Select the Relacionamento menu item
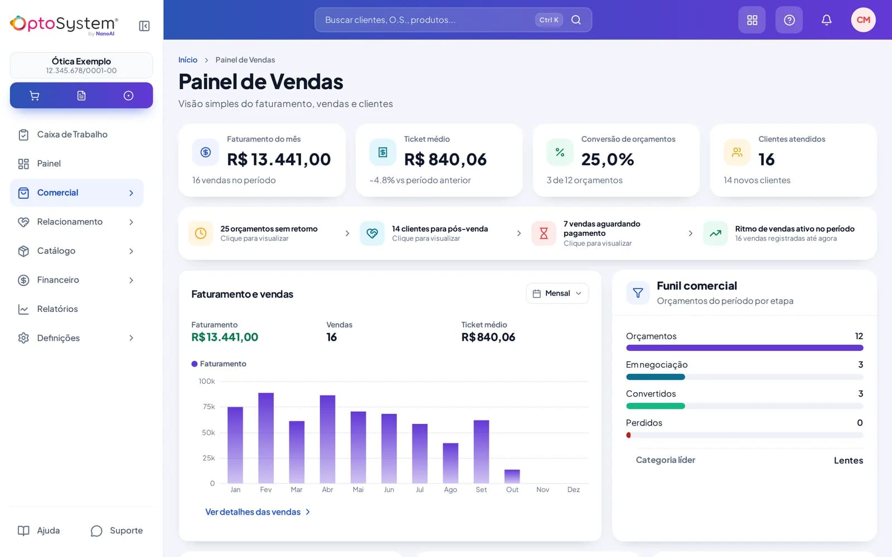 click(x=77, y=222)
